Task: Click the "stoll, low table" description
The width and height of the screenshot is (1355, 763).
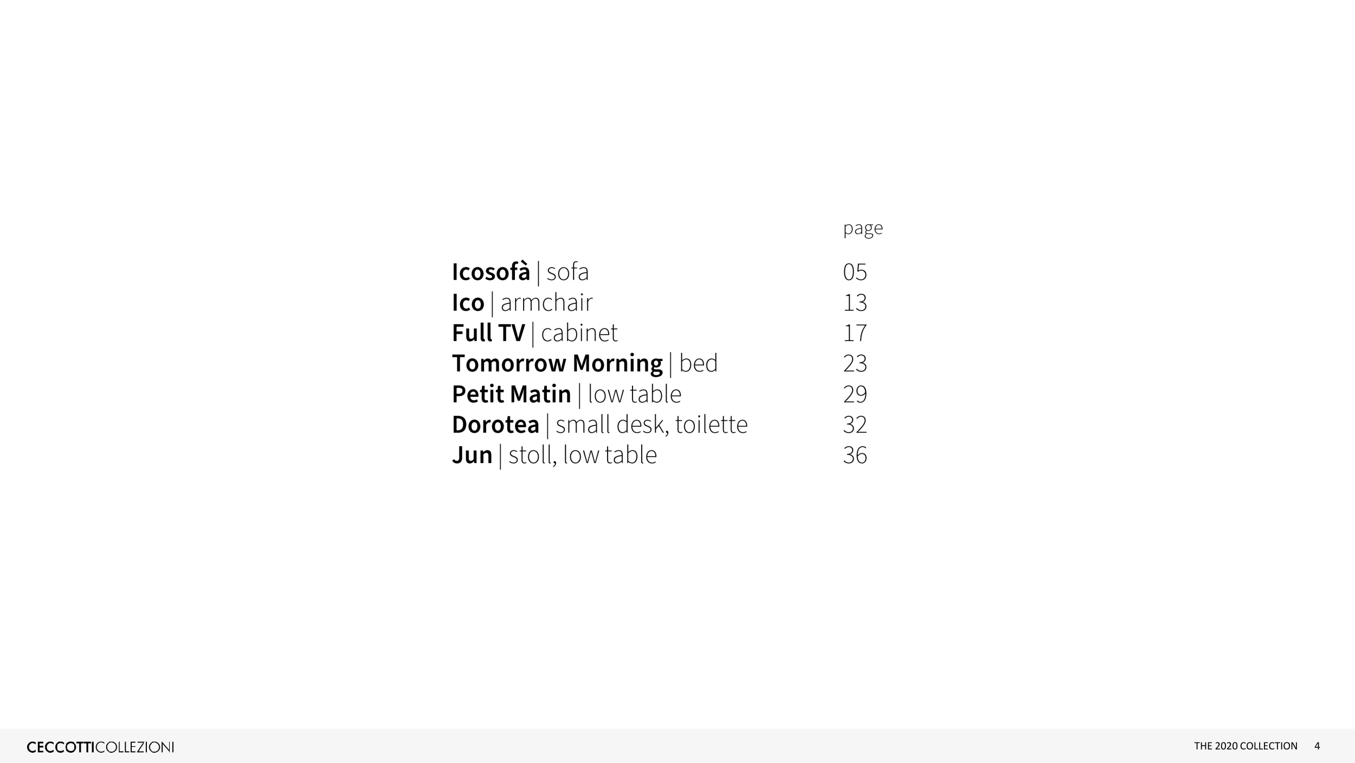Action: click(x=583, y=455)
